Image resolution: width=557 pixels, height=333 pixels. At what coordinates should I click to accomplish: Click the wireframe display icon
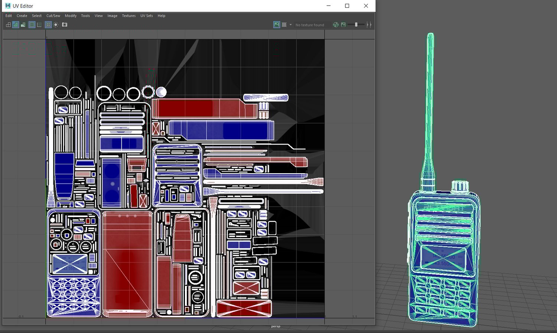pos(8,25)
